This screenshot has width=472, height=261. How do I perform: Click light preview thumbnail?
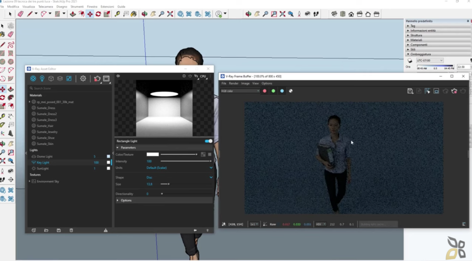click(164, 108)
